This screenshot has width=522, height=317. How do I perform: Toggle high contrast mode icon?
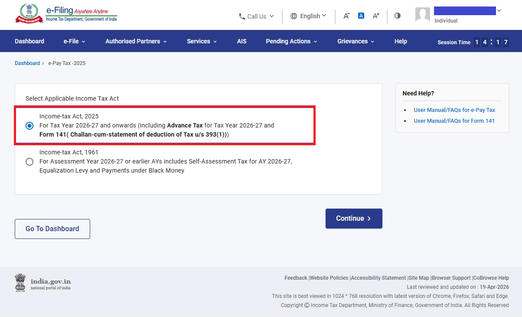tap(398, 16)
